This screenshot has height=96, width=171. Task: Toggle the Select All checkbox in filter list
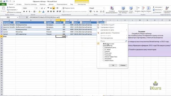tap(104, 44)
